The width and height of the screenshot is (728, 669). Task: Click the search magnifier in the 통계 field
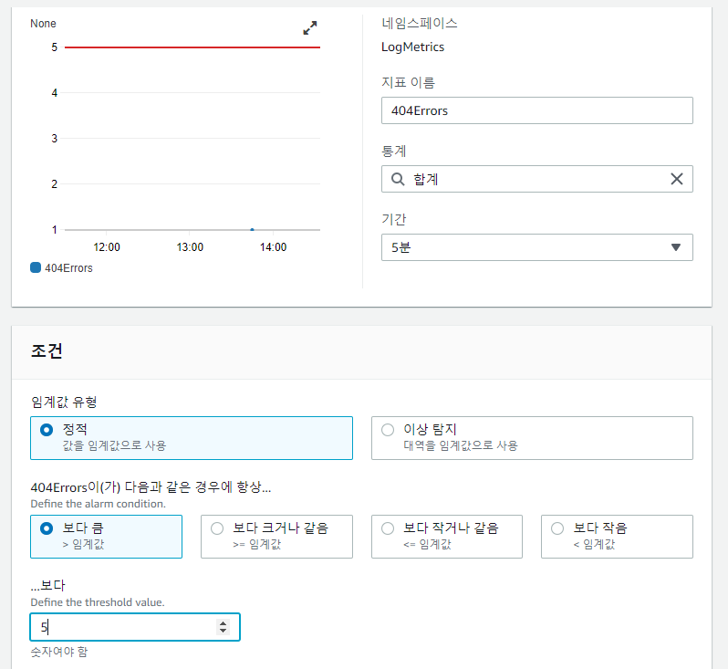tap(398, 179)
